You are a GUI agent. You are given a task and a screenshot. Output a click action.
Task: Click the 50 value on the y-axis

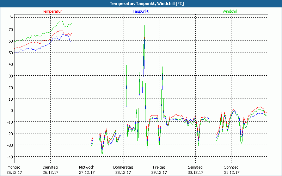click(x=11, y=53)
